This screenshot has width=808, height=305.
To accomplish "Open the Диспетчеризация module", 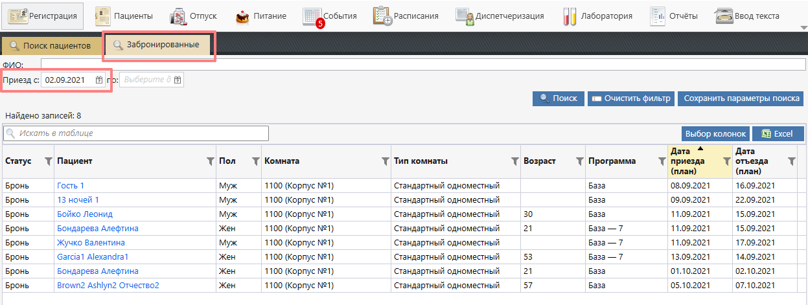I will coord(499,16).
